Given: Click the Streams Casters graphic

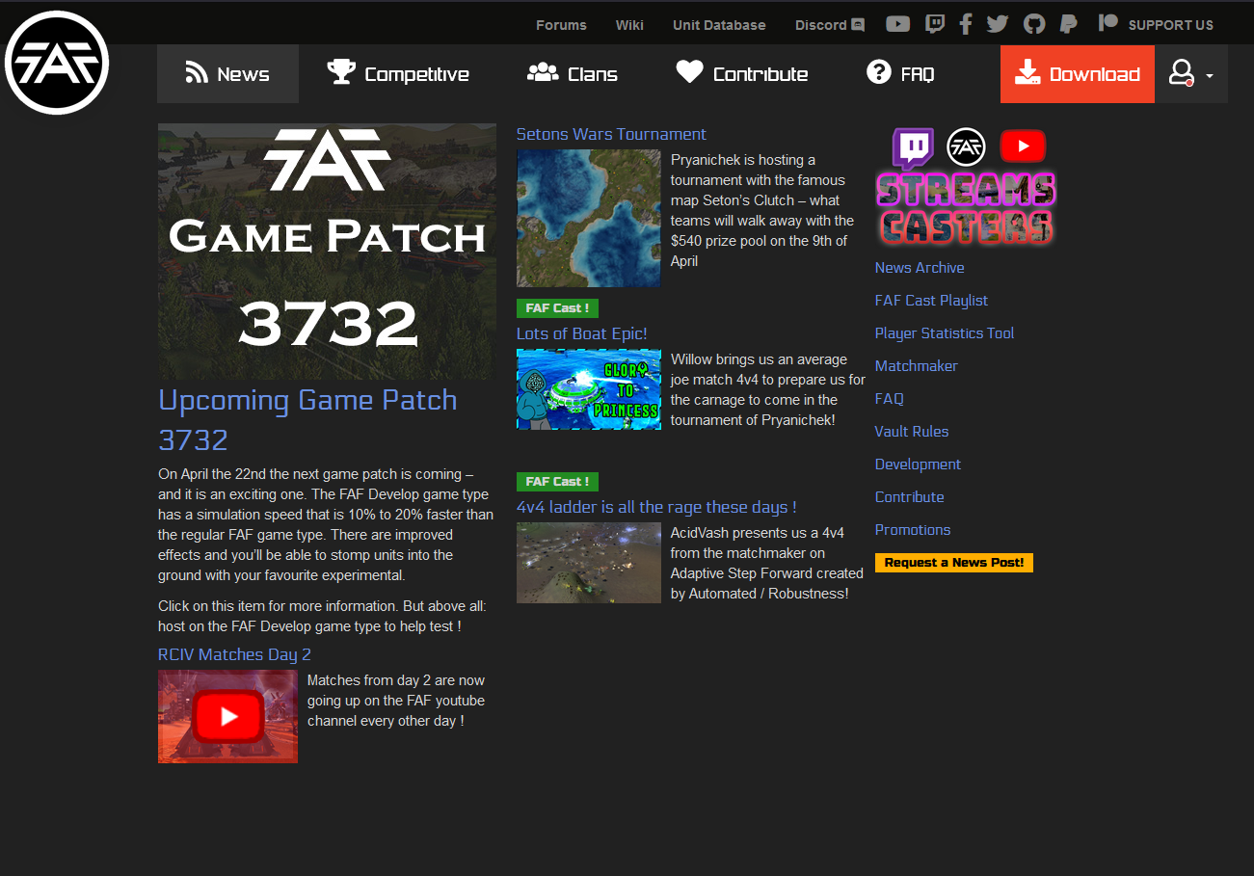Looking at the screenshot, I should pos(966,208).
